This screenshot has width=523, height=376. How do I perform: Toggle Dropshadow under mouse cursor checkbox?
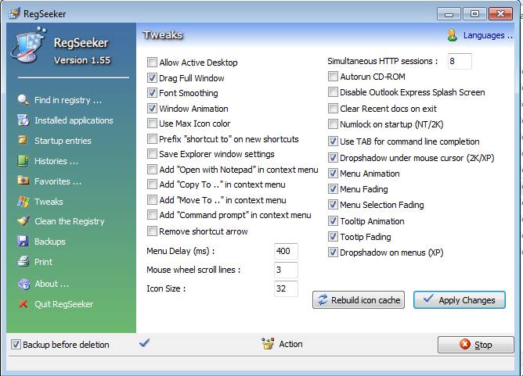[x=333, y=158]
